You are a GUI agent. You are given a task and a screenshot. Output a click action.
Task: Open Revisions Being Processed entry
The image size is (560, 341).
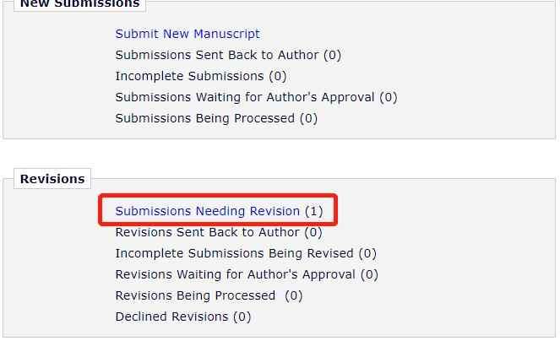pos(196,295)
